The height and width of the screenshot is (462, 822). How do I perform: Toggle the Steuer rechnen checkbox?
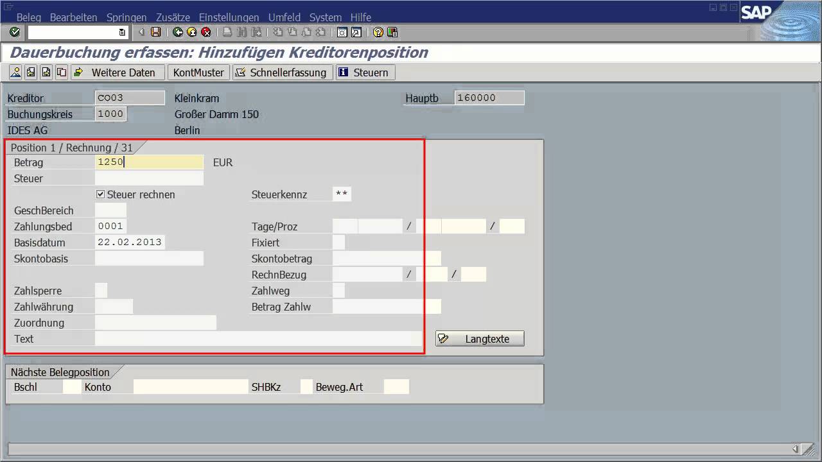(101, 194)
